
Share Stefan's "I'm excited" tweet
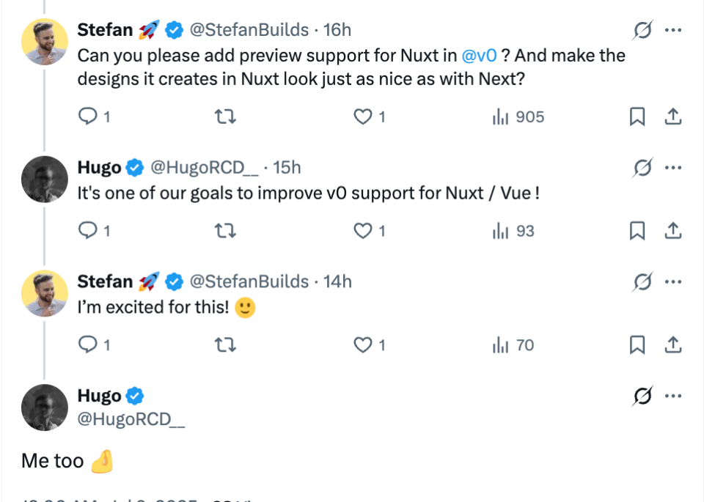pyautogui.click(x=673, y=345)
